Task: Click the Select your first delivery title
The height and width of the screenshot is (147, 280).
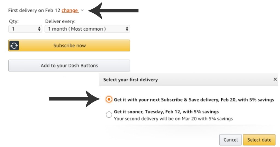Action: [130, 80]
